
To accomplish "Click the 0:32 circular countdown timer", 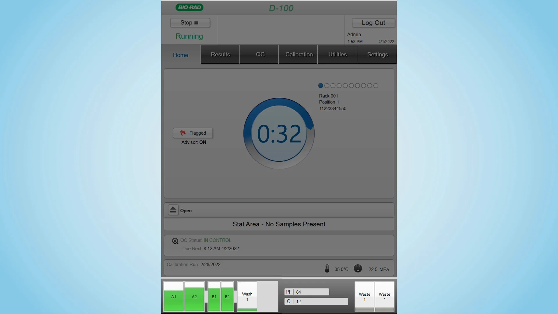I will [279, 133].
